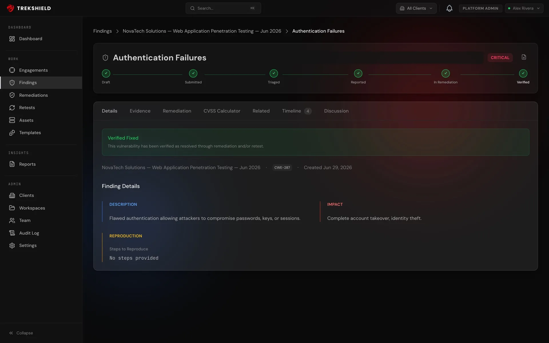Image resolution: width=549 pixels, height=343 pixels.
Task: Click the Settings gear icon
Action: tap(12, 246)
